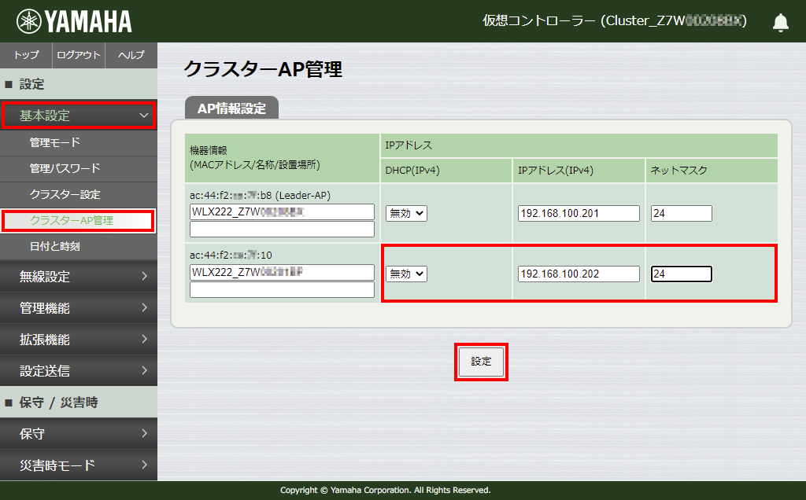Open the DHCP(IPv4) dropdown for the Leader-AP
Image resolution: width=806 pixels, height=500 pixels.
pyautogui.click(x=405, y=212)
